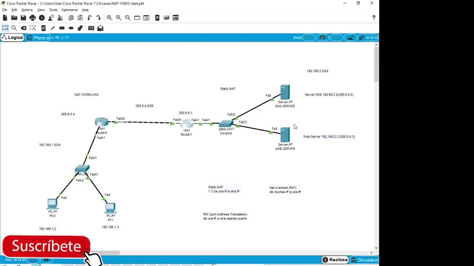This screenshot has width=474, height=266.
Task: Open the Edit menu
Action: pos(14,10)
